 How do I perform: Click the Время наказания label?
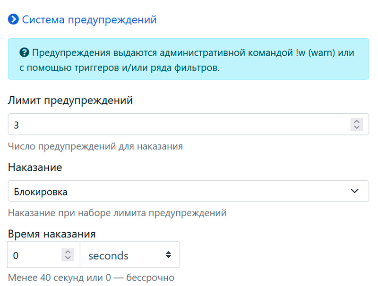click(52, 234)
